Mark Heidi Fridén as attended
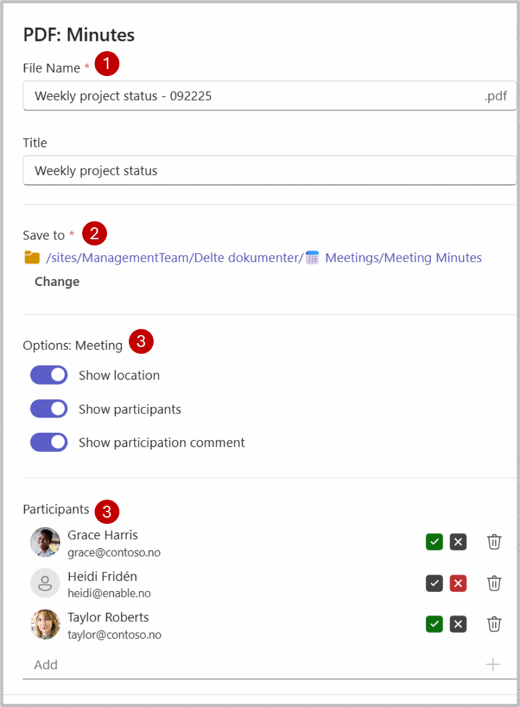This screenshot has height=707, width=520. point(434,583)
